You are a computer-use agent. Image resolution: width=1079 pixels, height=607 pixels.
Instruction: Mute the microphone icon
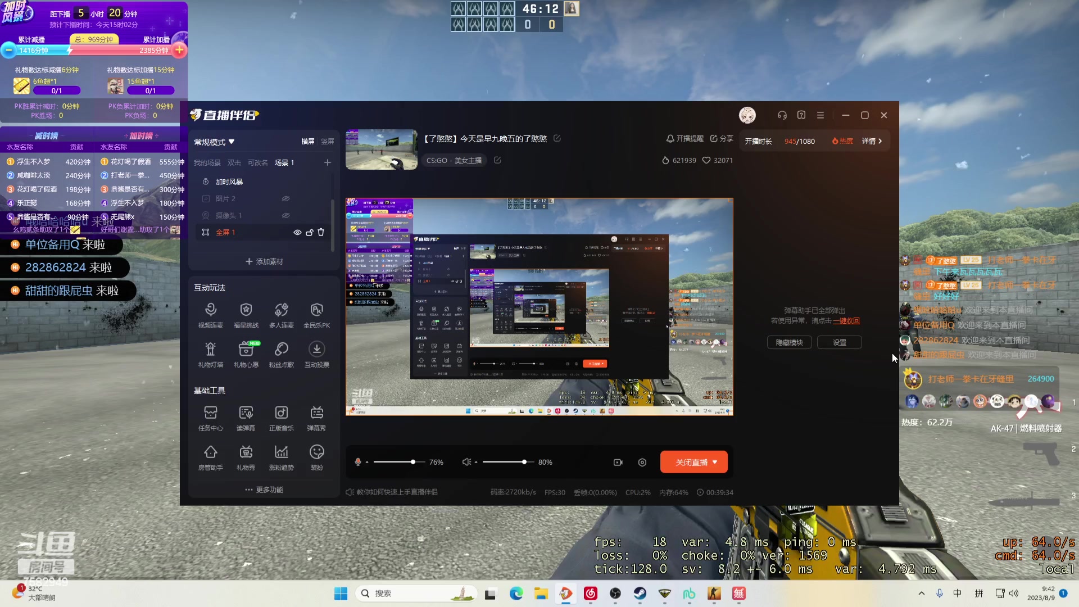[357, 462]
